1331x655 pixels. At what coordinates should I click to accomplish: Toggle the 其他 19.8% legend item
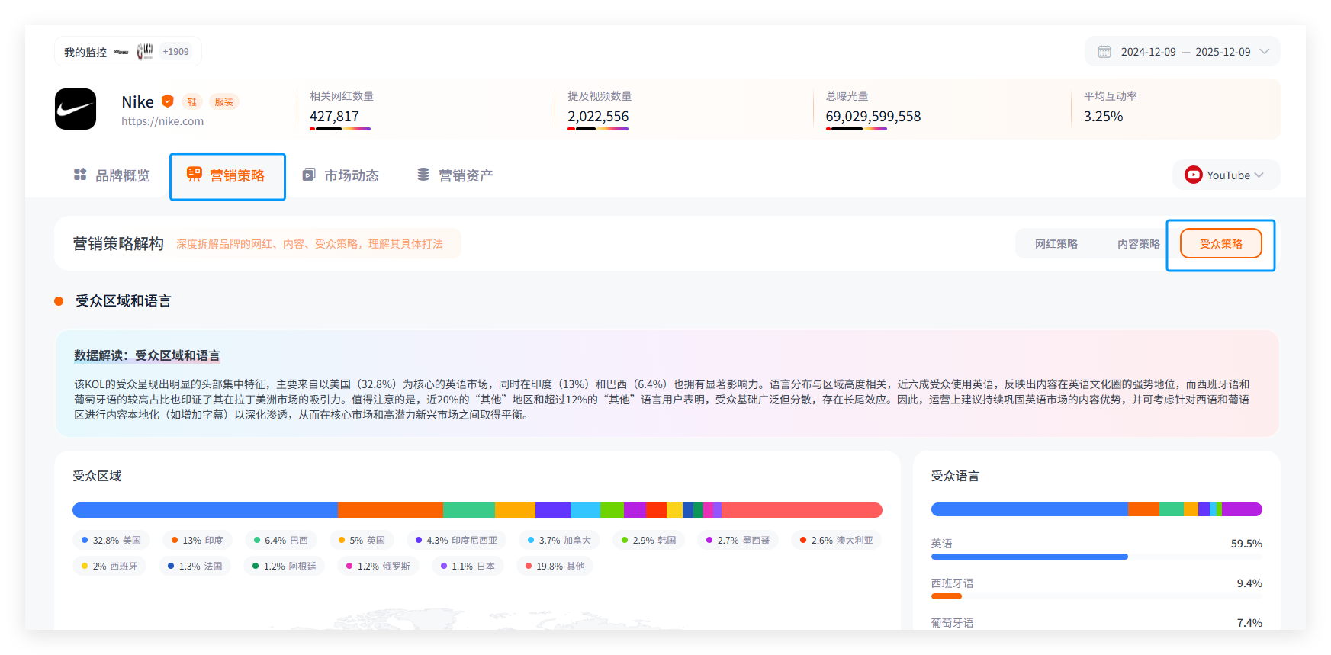coord(555,567)
